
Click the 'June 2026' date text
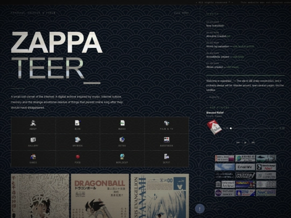pos(181,13)
